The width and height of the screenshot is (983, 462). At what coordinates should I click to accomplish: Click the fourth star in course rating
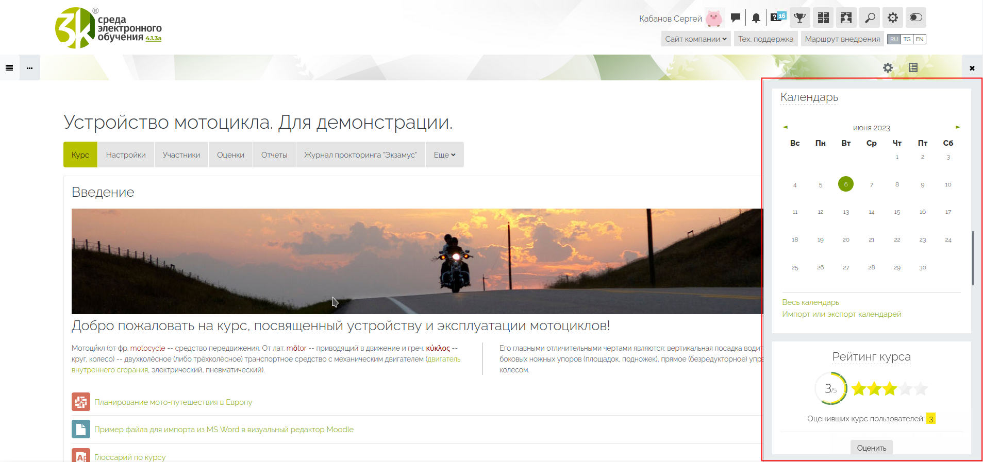pyautogui.click(x=905, y=389)
